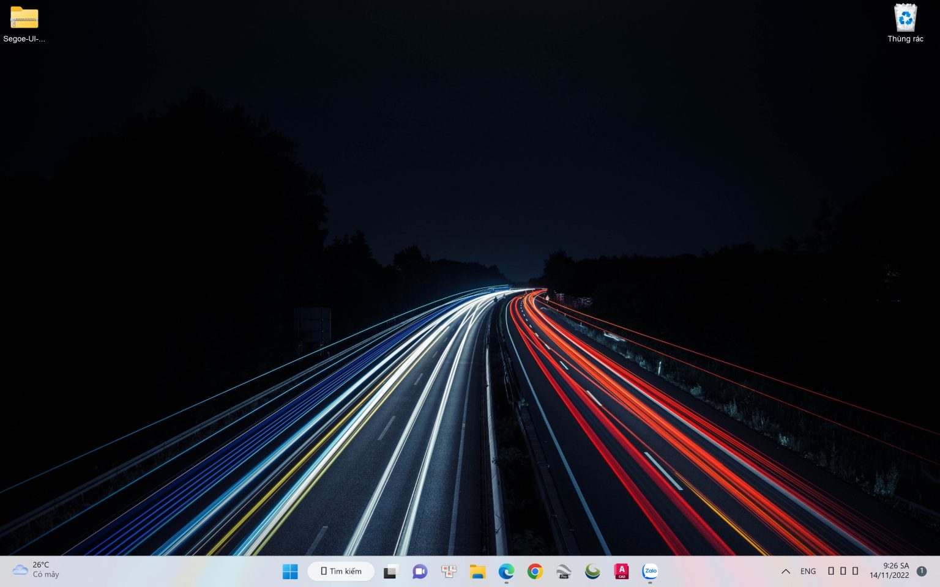Open the UniKey keyboard tiles app
This screenshot has height=587, width=940.
(449, 572)
